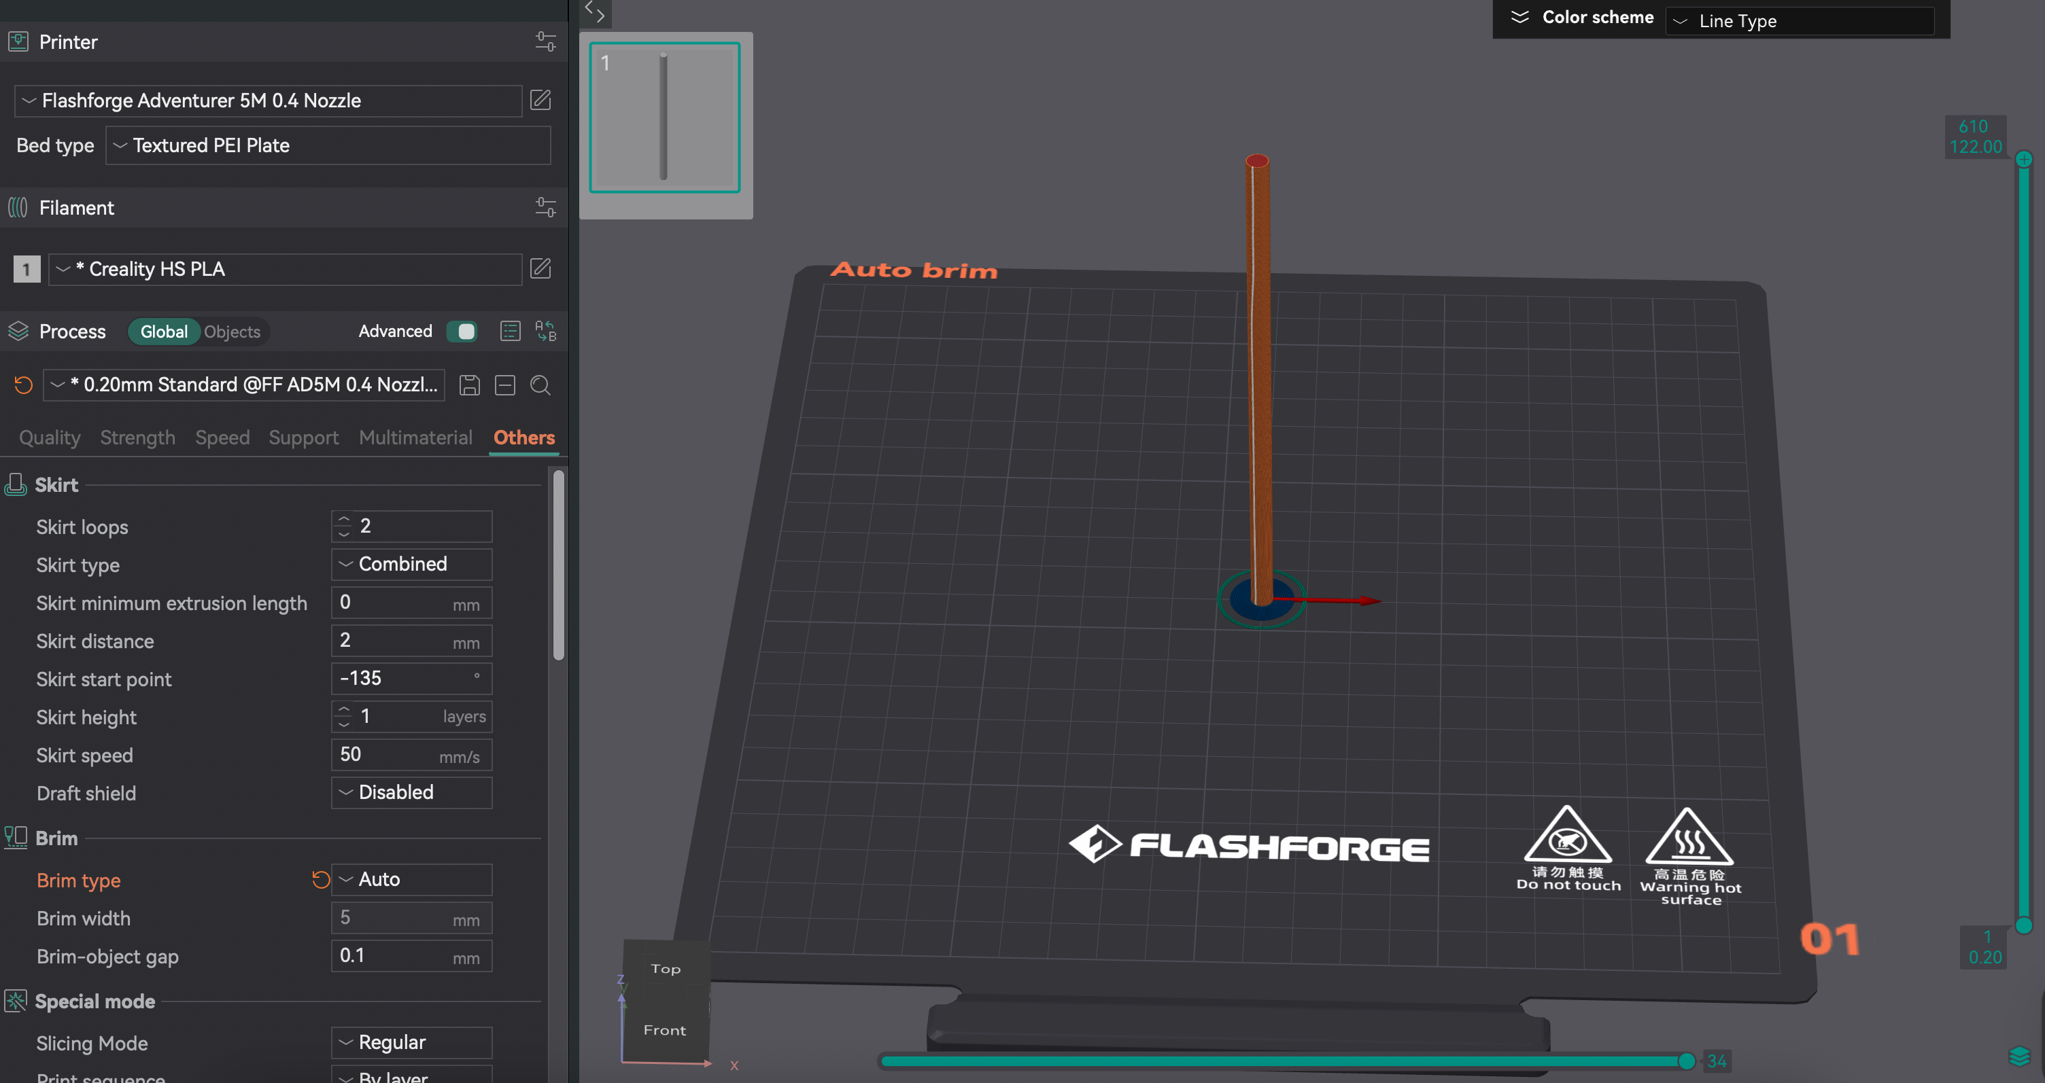
Task: Click the Printer section icon
Action: click(x=18, y=41)
